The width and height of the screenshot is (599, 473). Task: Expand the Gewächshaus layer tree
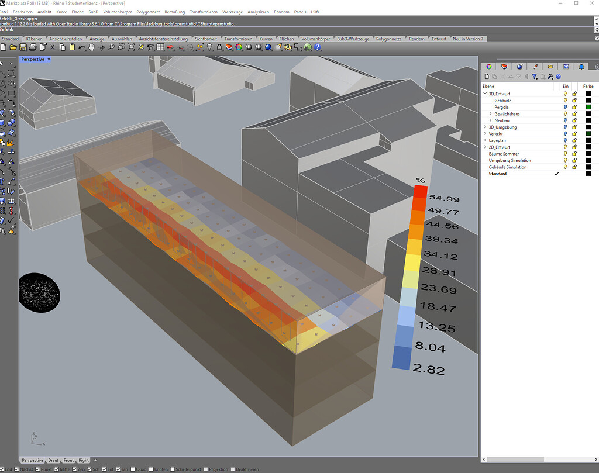coord(491,113)
